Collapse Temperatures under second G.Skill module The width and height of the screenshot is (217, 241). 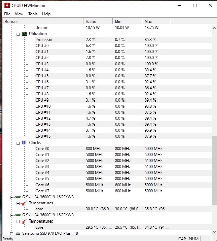pyautogui.click(x=18, y=222)
